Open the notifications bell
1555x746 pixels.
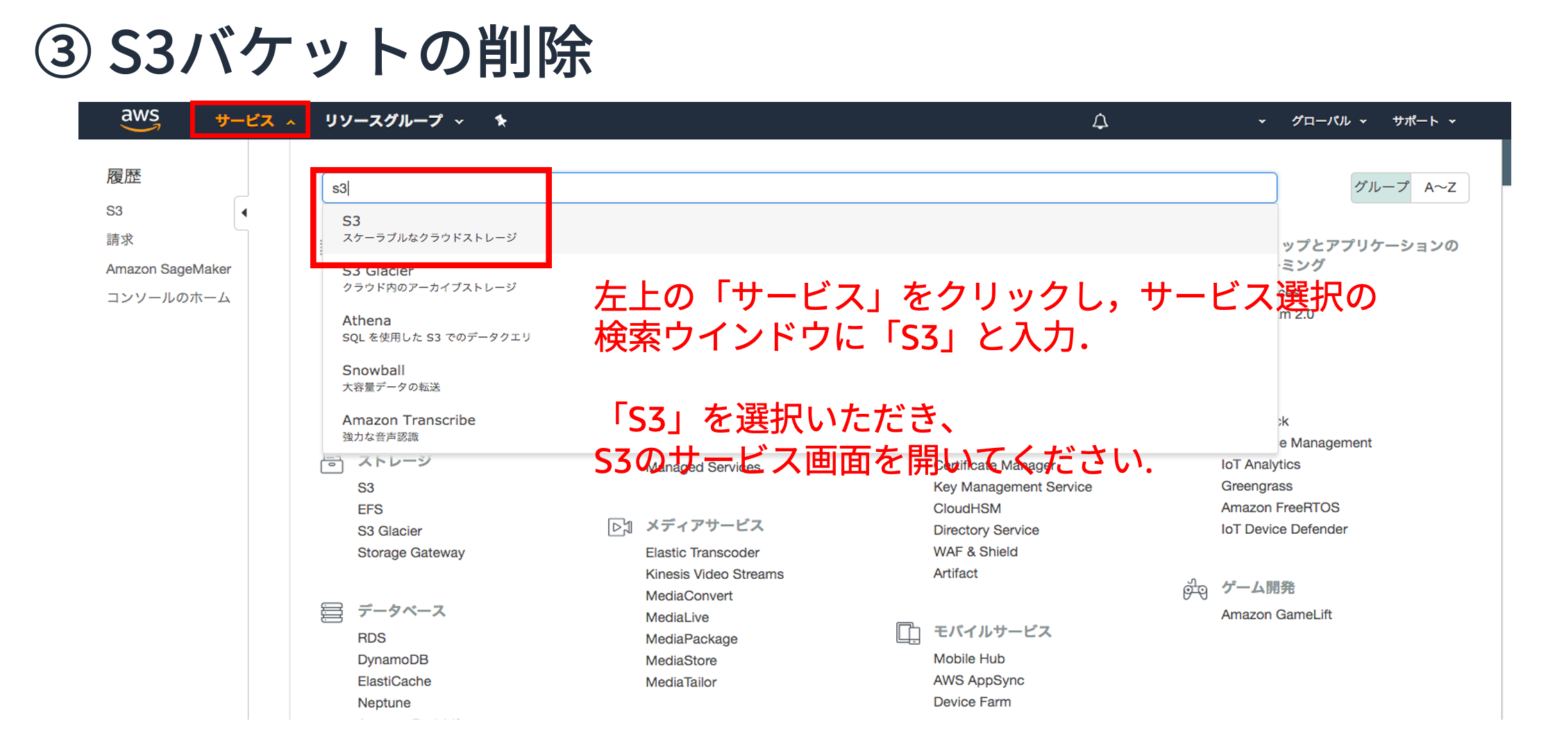[x=1100, y=121]
